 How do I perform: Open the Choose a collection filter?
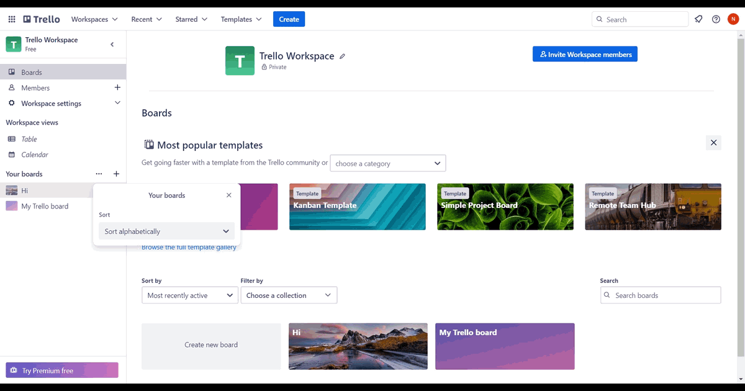click(x=289, y=295)
